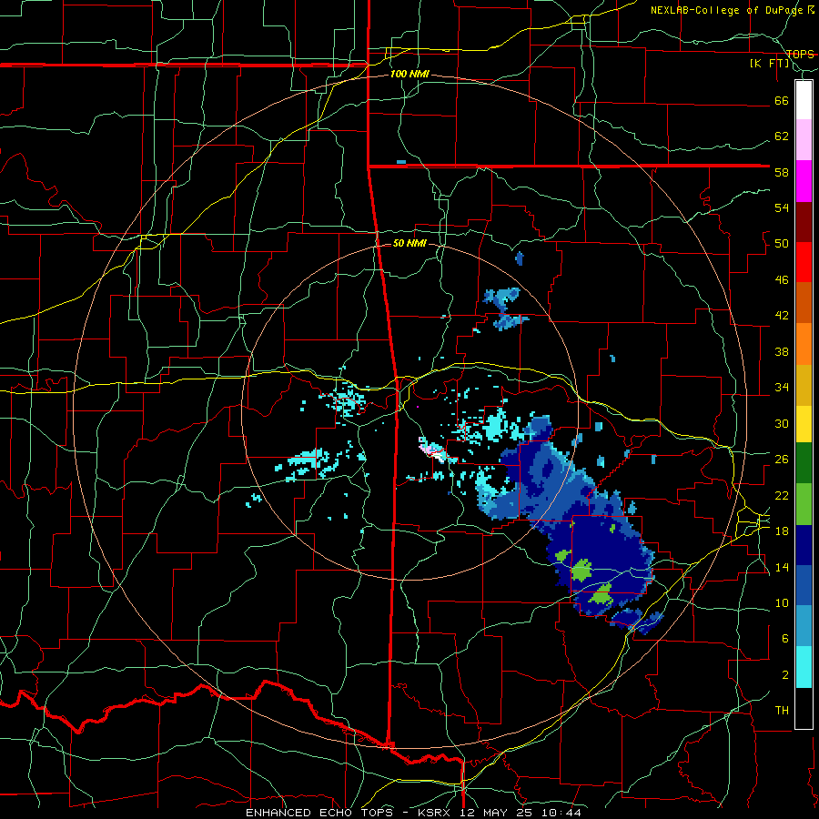
Task: Pick the bright red legend swatch
Action: tap(804, 262)
